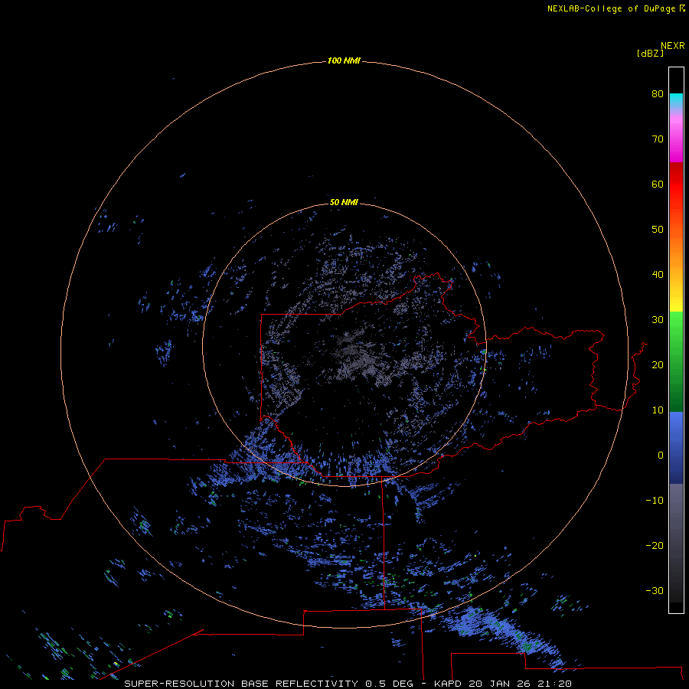Click the [dBZ] unit label above color scale
This screenshot has height=689, width=689.
(650, 53)
